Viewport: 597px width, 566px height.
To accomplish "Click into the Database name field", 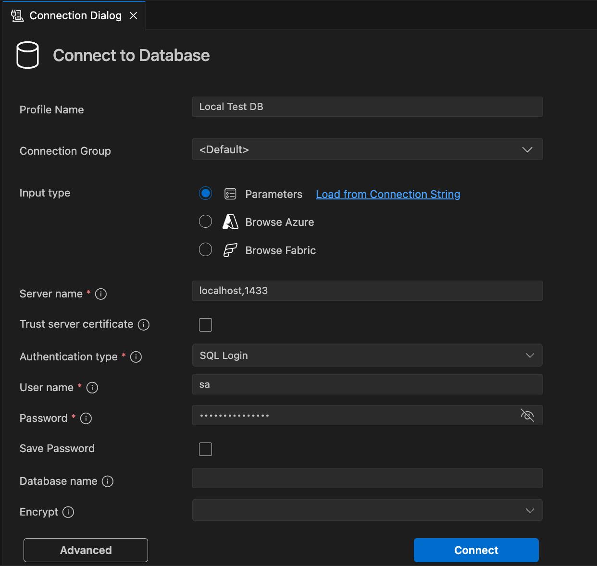I will click(x=367, y=479).
